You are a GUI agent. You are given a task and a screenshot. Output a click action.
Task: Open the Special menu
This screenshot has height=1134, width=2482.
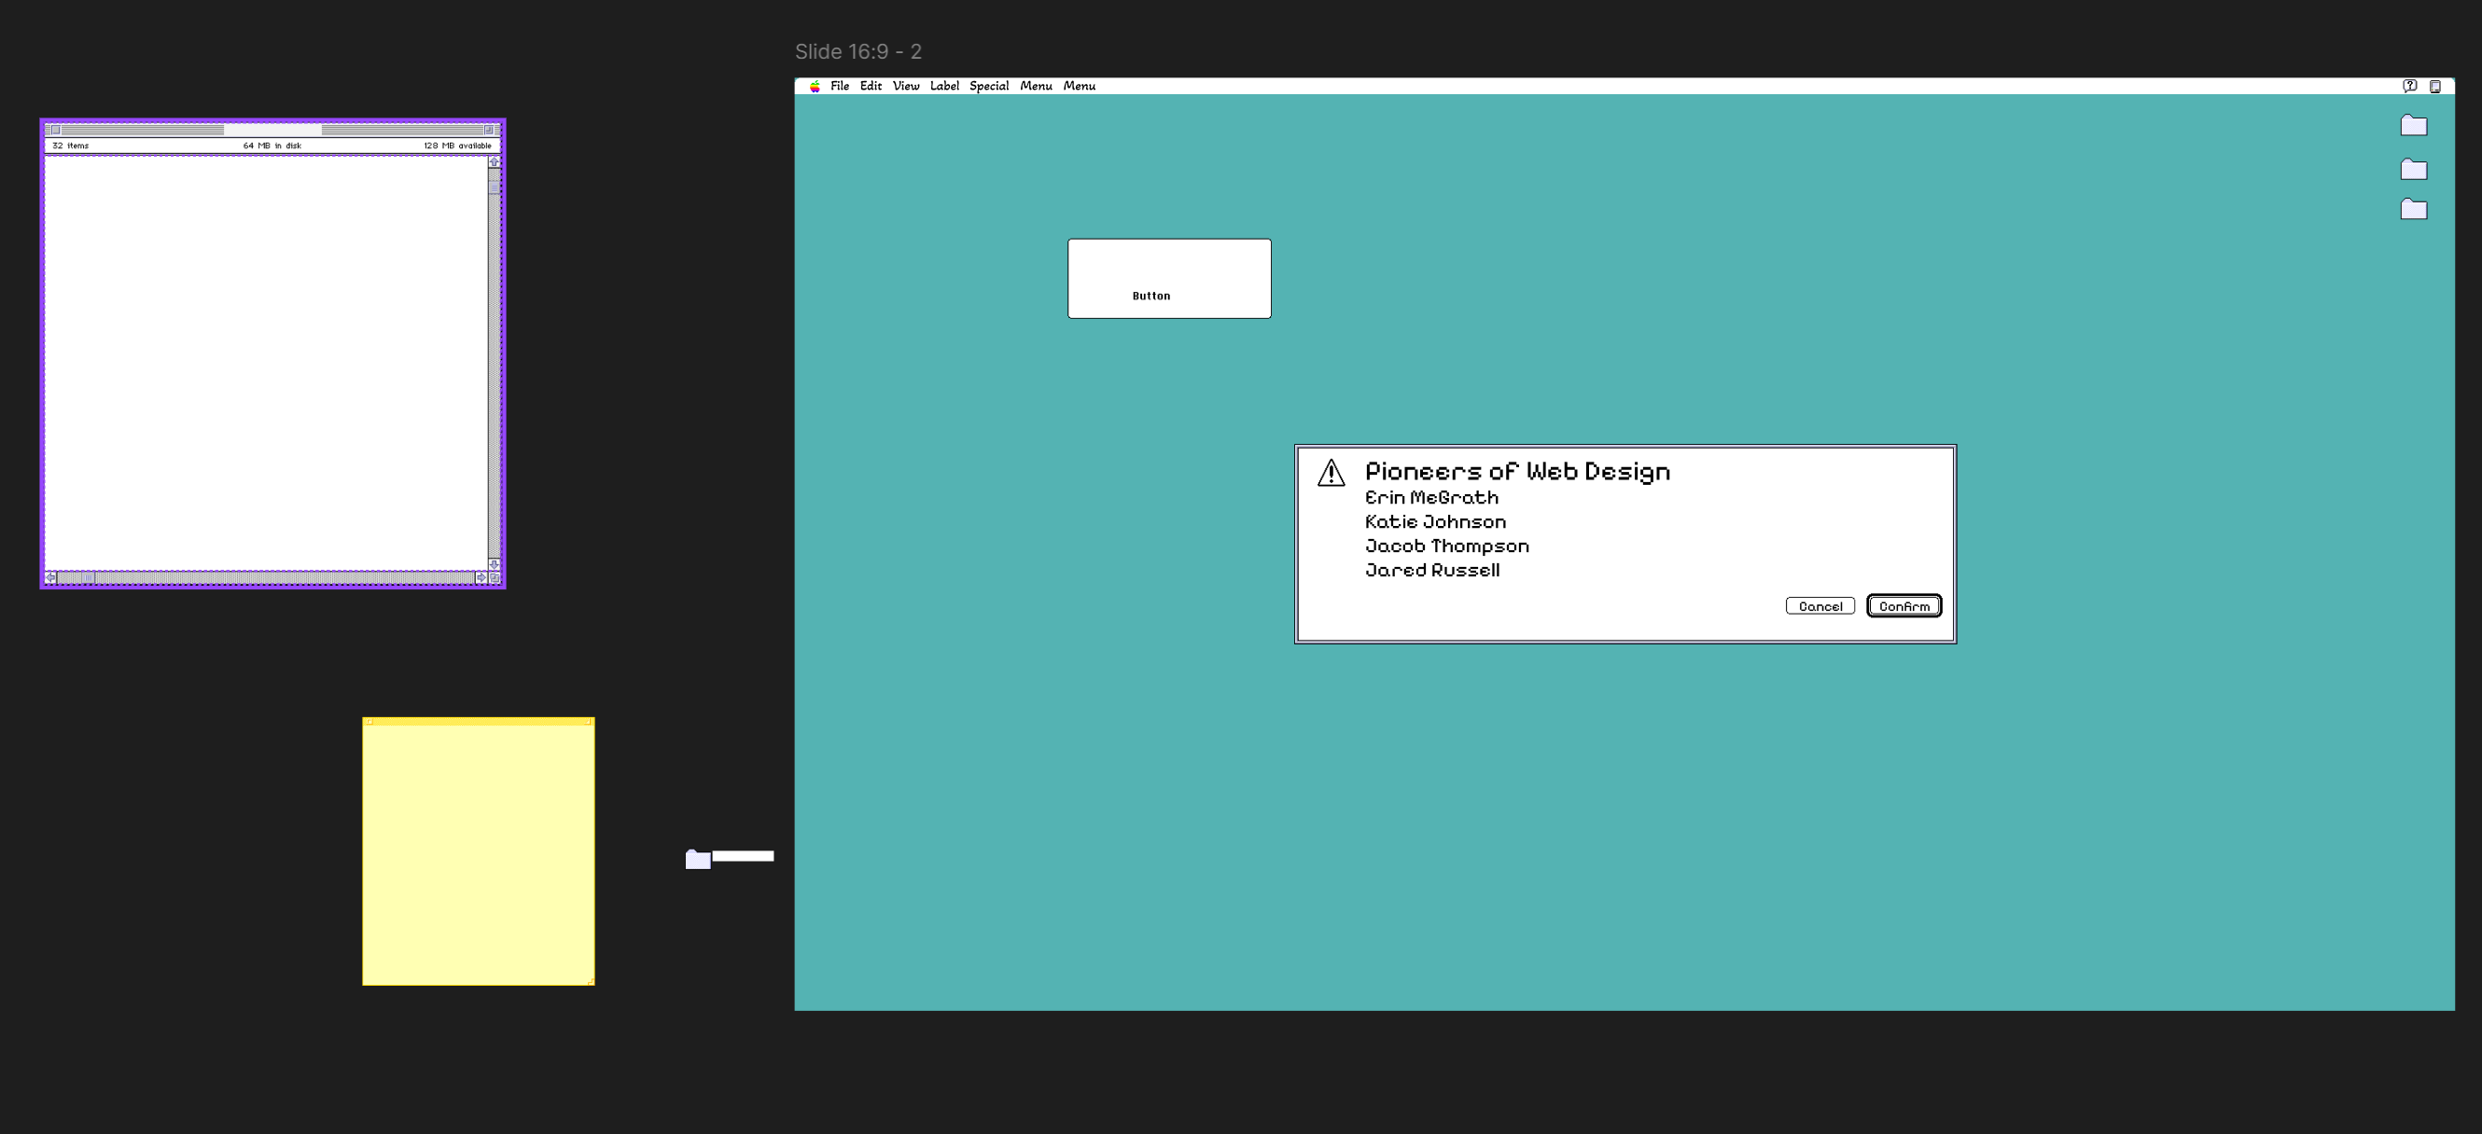coord(989,86)
